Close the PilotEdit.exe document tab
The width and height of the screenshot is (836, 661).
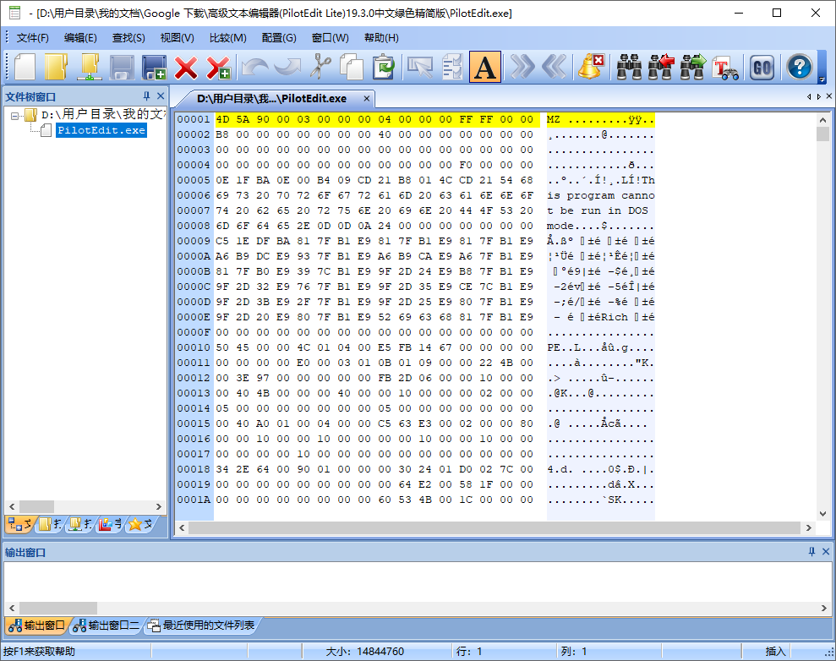(367, 99)
